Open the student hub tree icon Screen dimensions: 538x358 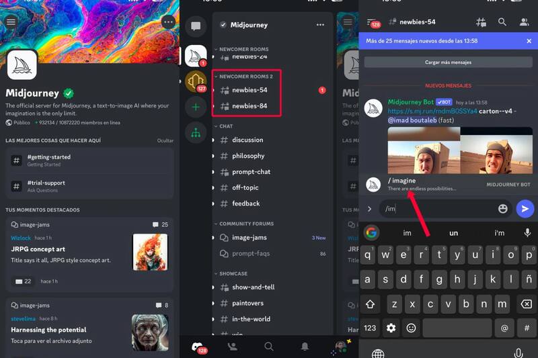196,132
